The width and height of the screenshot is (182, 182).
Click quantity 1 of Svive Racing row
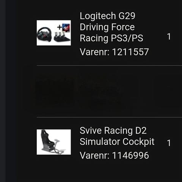169,143
